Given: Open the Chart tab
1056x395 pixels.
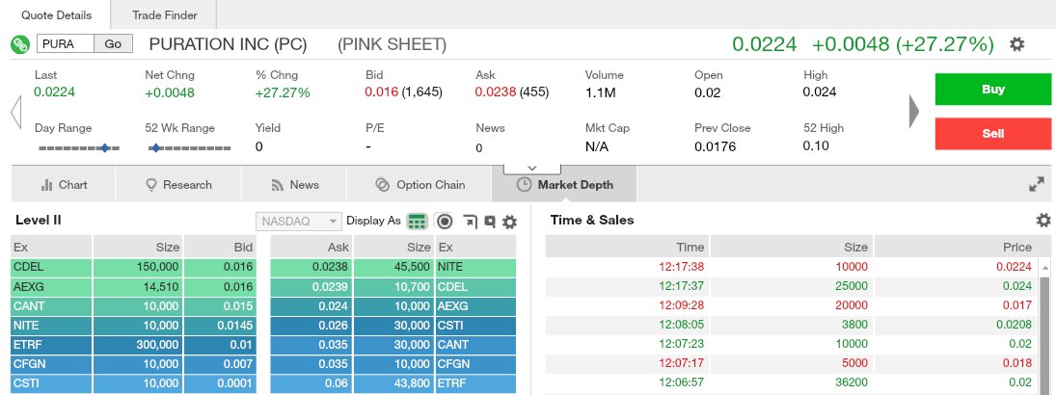Looking at the screenshot, I should click(64, 184).
